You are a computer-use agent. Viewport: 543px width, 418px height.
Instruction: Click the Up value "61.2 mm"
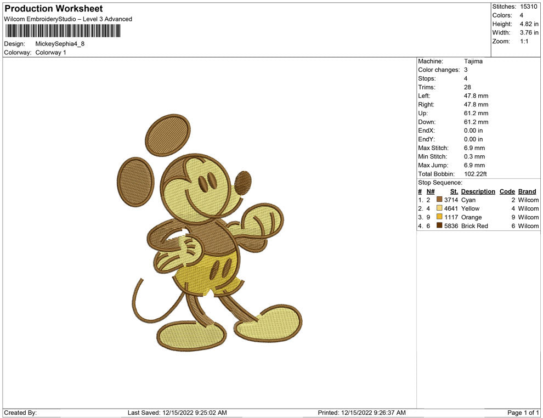click(x=476, y=113)
